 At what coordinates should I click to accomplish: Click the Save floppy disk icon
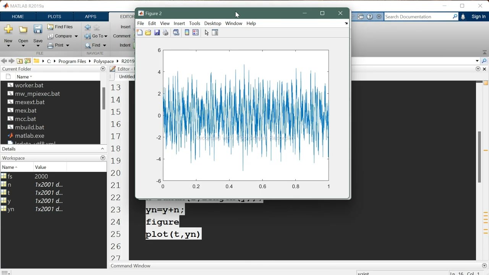click(38, 29)
